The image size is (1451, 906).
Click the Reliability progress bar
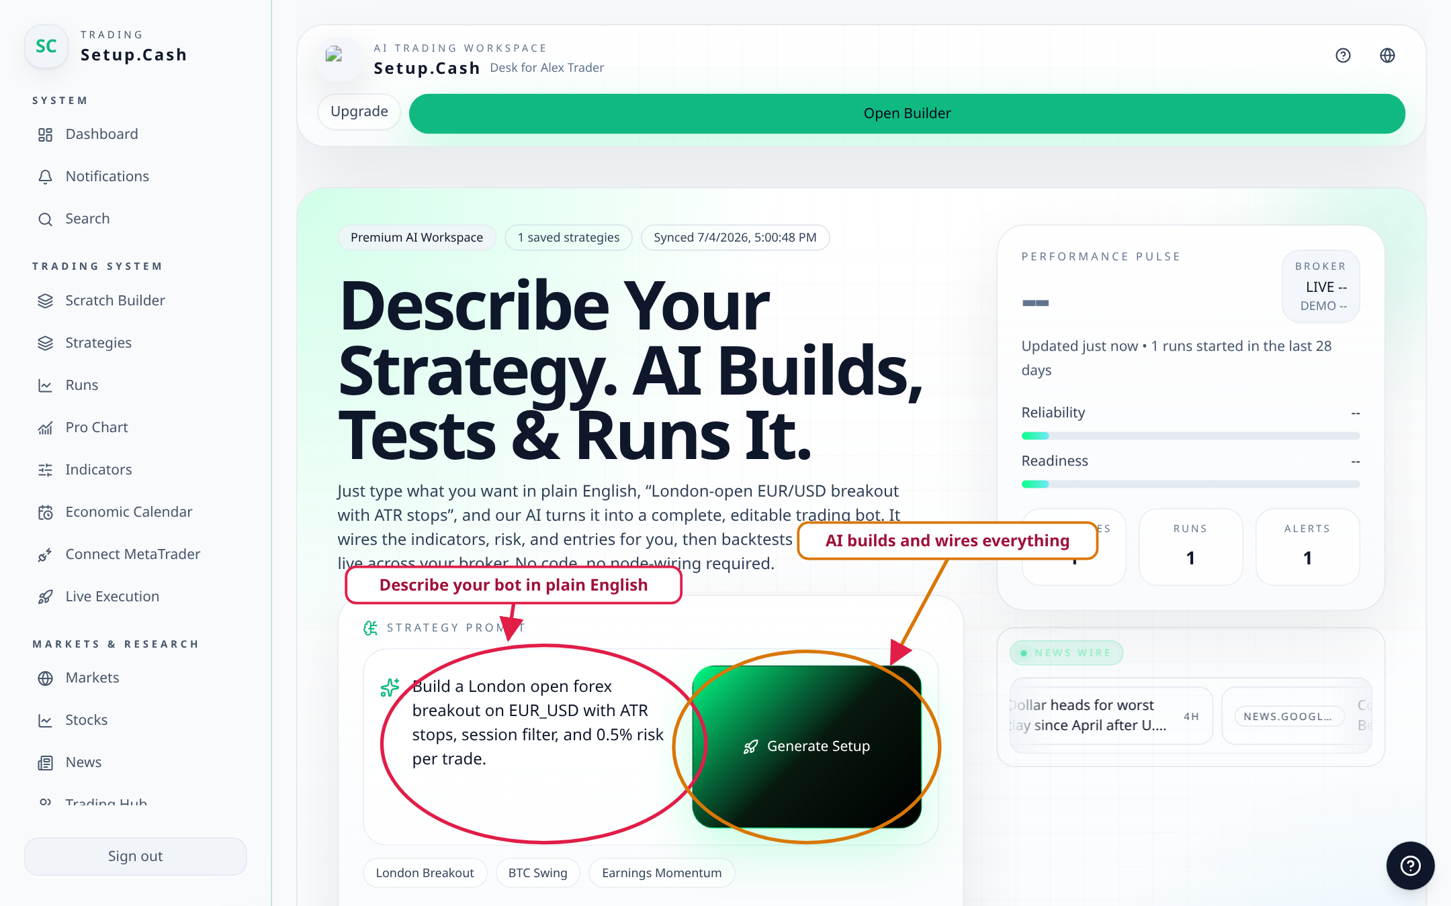pos(1190,436)
